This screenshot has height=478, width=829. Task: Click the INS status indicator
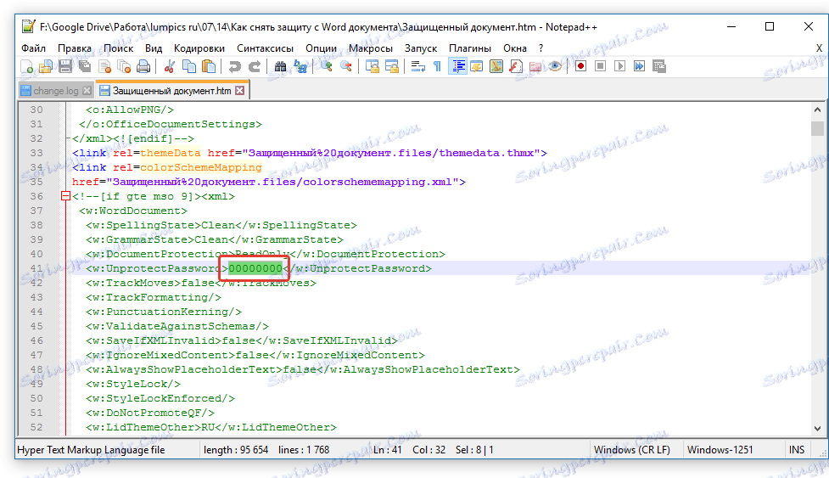tap(797, 450)
